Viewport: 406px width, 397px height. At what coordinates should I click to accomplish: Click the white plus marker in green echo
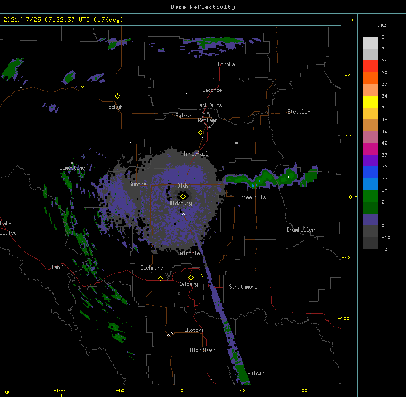click(x=288, y=177)
